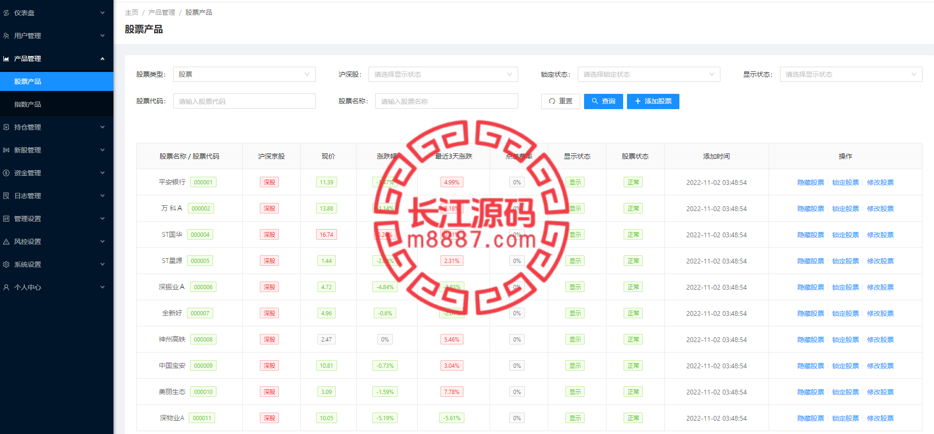Viewport: 934px width, 434px height.
Task: Click the refresh icon on 重置 button
Action: (x=552, y=101)
